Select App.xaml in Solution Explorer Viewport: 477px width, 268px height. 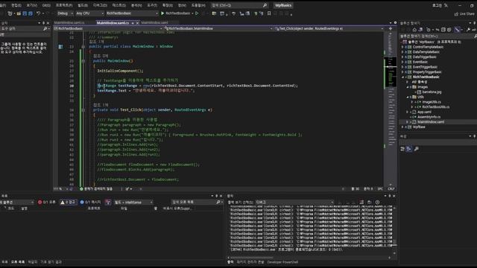tap(424, 112)
